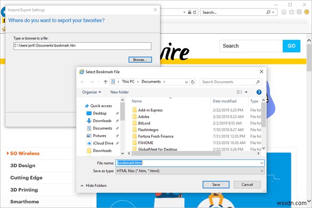Click the file list horizontal scrollbar
The height and width of the screenshot is (208, 312).
[x=176, y=153]
